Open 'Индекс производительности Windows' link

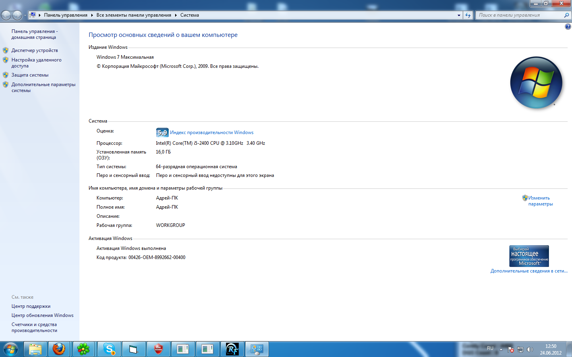212,132
